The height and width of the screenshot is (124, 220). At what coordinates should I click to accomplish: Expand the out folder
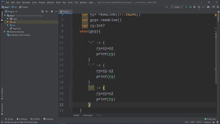click(8, 22)
